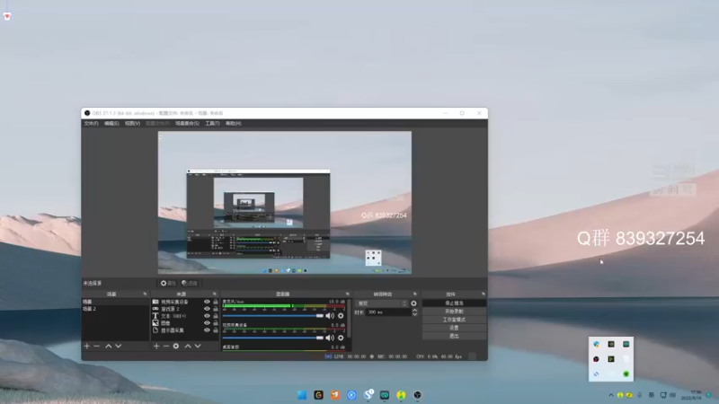Click the microphone tray icon

[x=640, y=395]
